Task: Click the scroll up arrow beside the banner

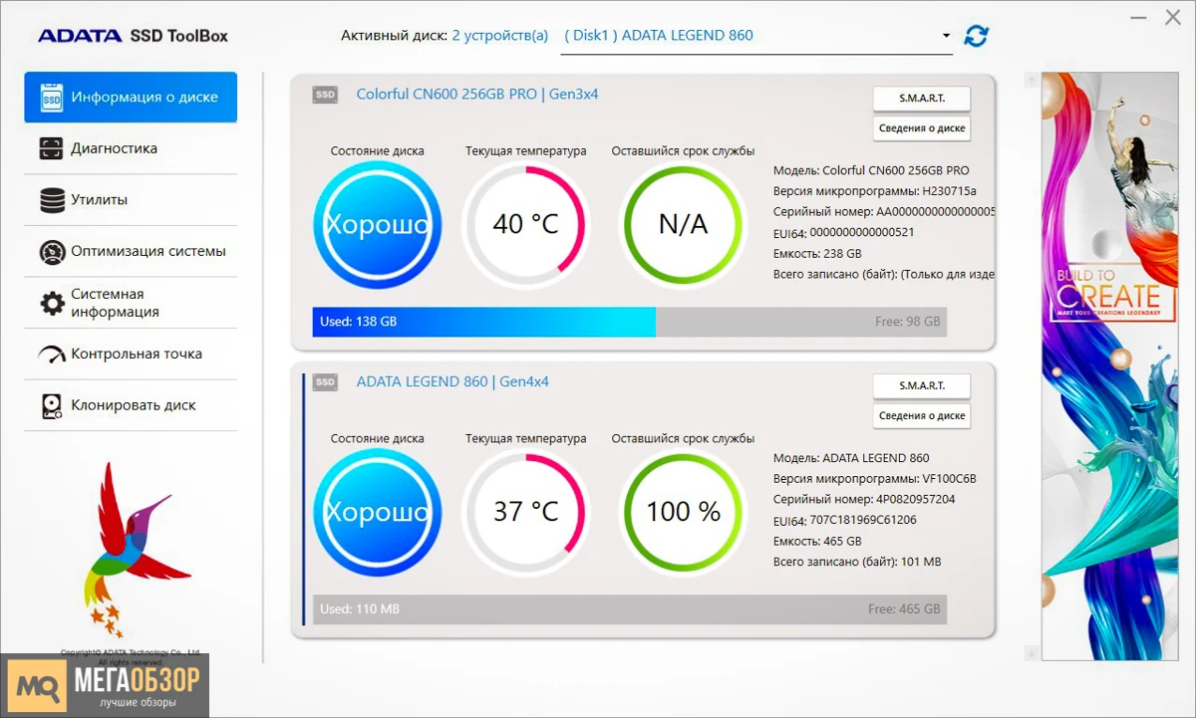Action: [1031, 79]
